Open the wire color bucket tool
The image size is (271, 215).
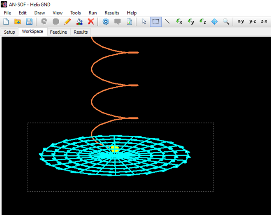click(79, 22)
